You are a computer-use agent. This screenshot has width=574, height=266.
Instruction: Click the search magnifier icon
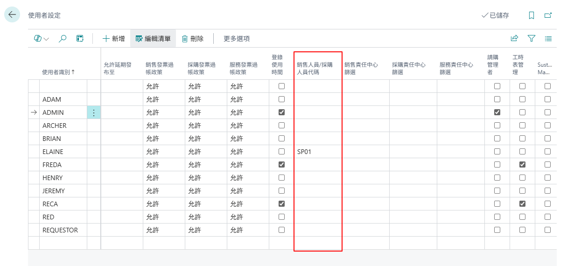[x=63, y=39]
